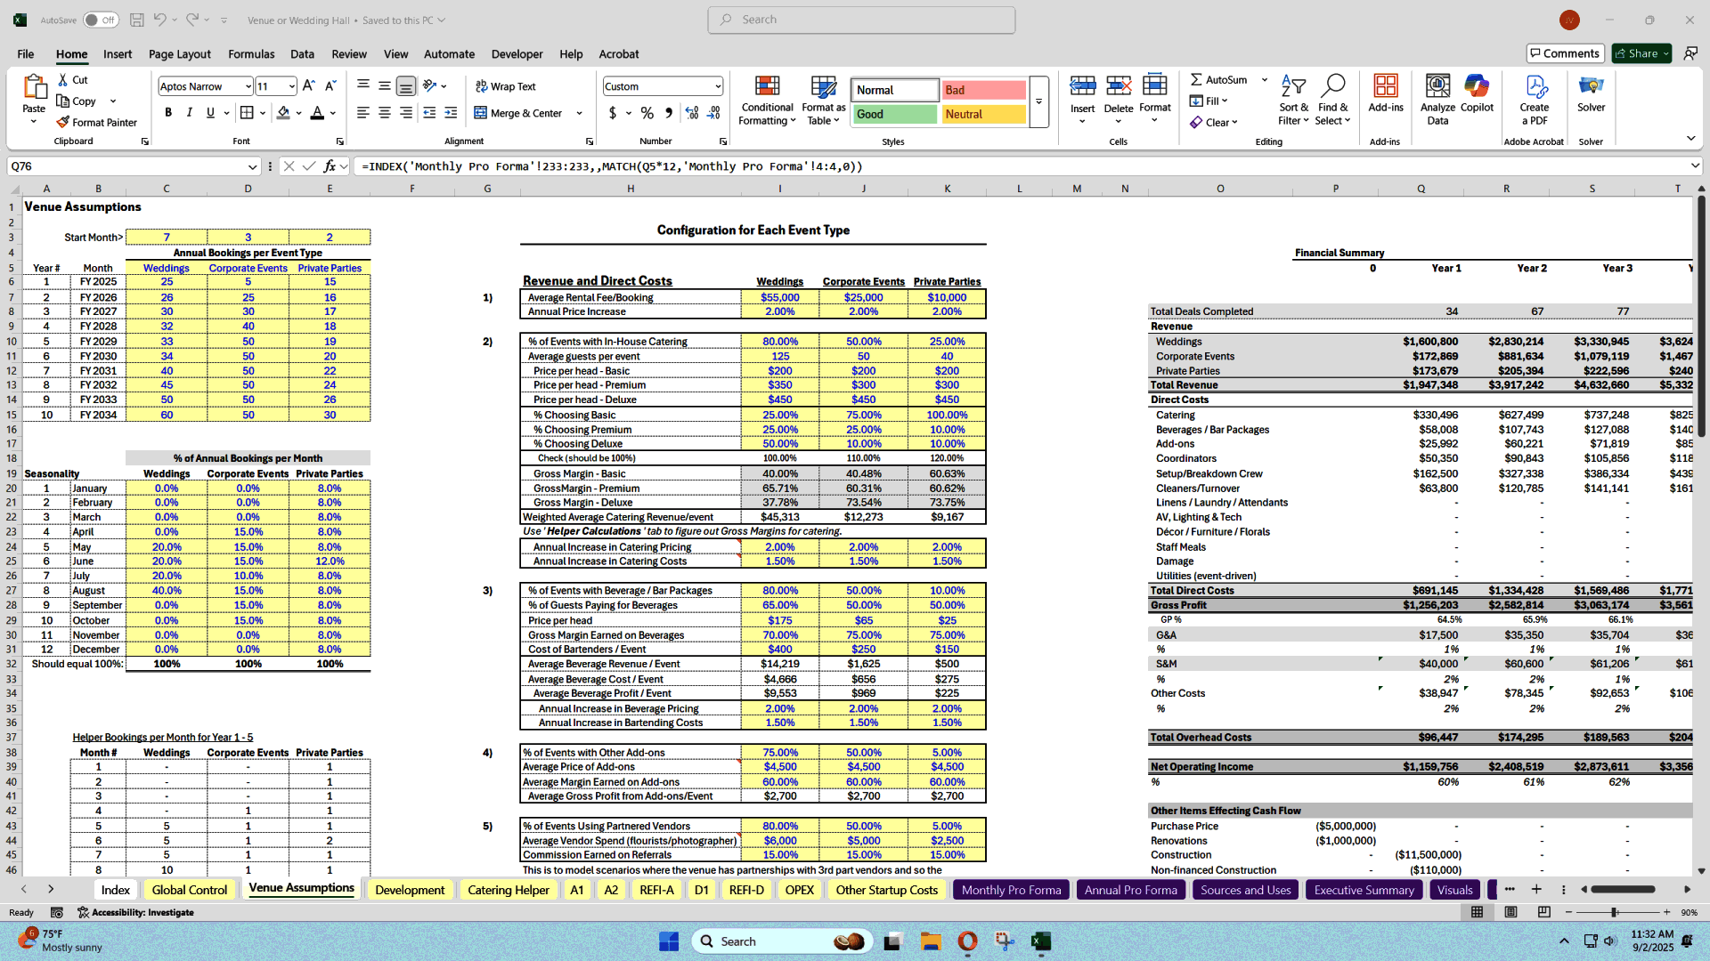Click the Create a PDF icon
Image resolution: width=1710 pixels, height=961 pixels.
(x=1534, y=86)
